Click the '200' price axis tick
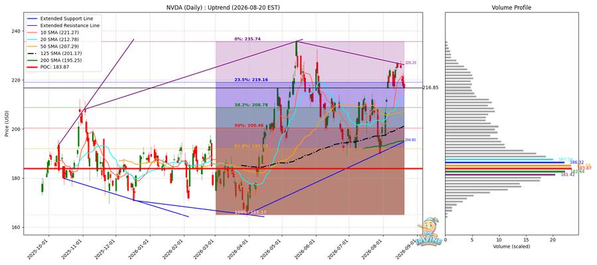The height and width of the screenshot is (265, 597). pos(17,129)
